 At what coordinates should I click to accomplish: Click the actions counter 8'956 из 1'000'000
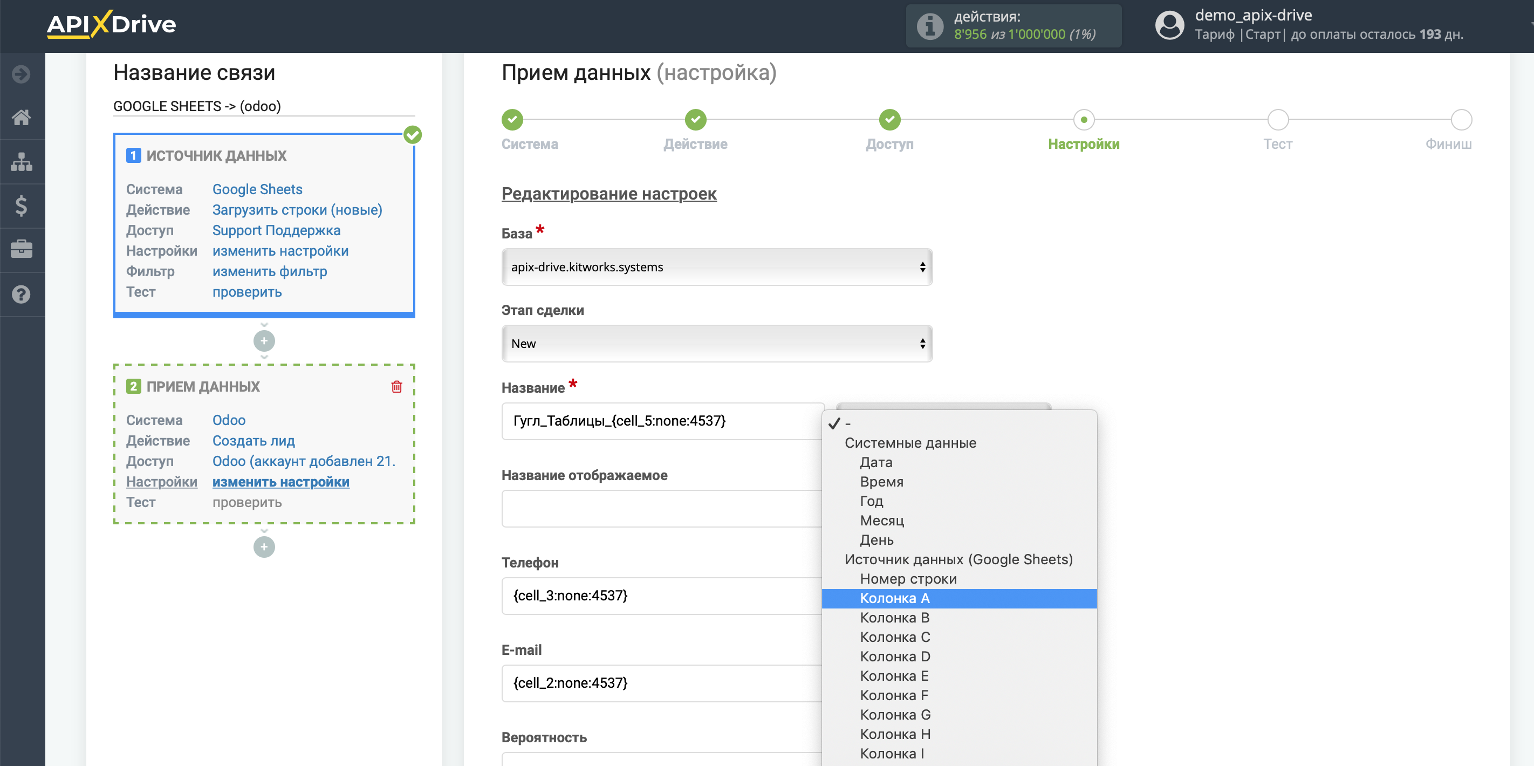(x=1025, y=35)
